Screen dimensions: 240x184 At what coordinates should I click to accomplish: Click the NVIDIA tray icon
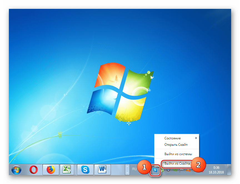(x=175, y=170)
